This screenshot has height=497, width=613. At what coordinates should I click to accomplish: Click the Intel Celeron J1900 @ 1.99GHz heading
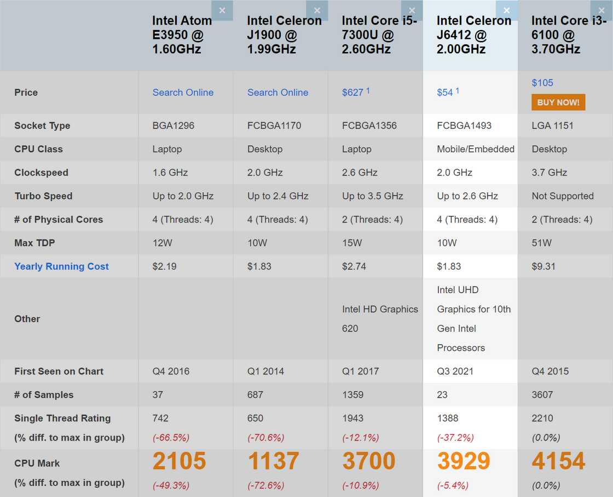click(284, 35)
